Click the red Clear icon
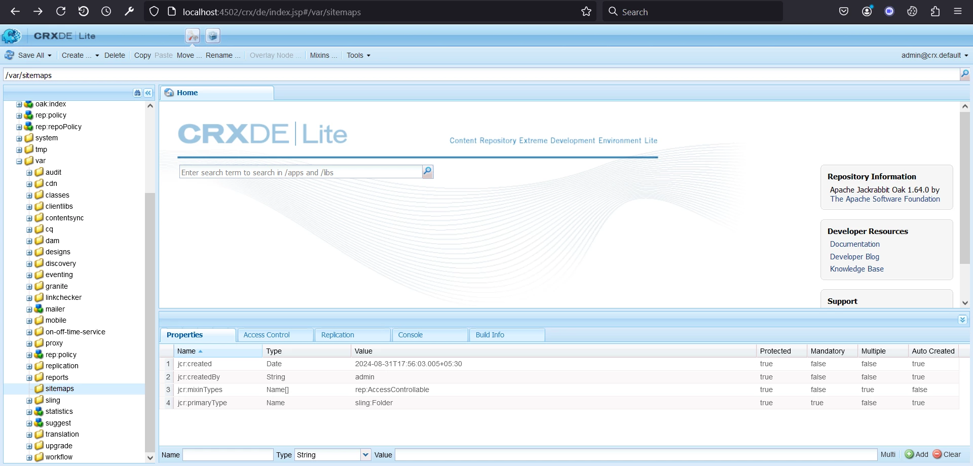 pyautogui.click(x=938, y=454)
